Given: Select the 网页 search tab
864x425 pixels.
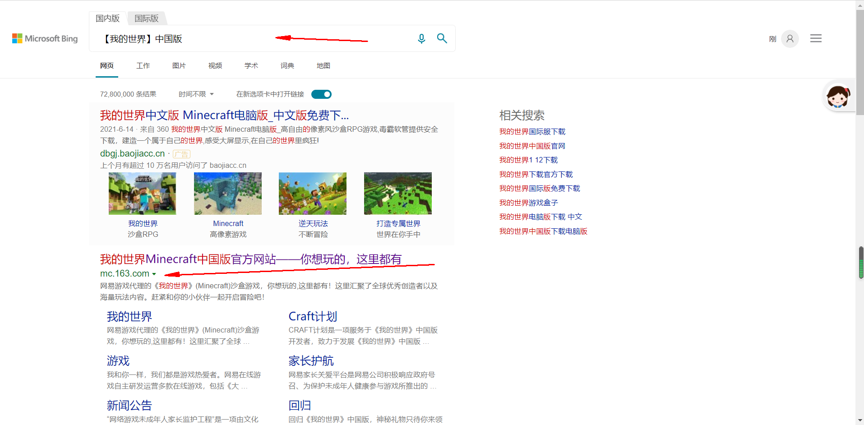Looking at the screenshot, I should click(x=107, y=66).
